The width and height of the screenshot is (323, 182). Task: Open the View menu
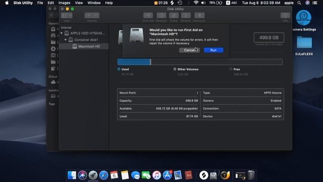[x=79, y=3]
